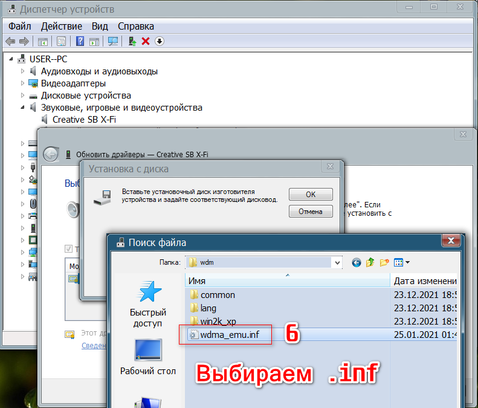Expand the mouse devices category node
The width and height of the screenshot is (478, 408).
[22, 204]
